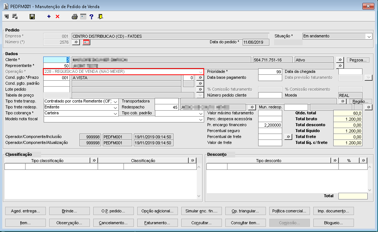This screenshot has width=378, height=232.
Task: Click the red calendar icon beside Número
Action: (x=86, y=42)
